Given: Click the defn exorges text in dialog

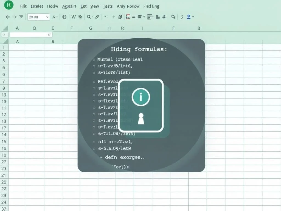Looking at the screenshot, I should (x=125, y=157).
